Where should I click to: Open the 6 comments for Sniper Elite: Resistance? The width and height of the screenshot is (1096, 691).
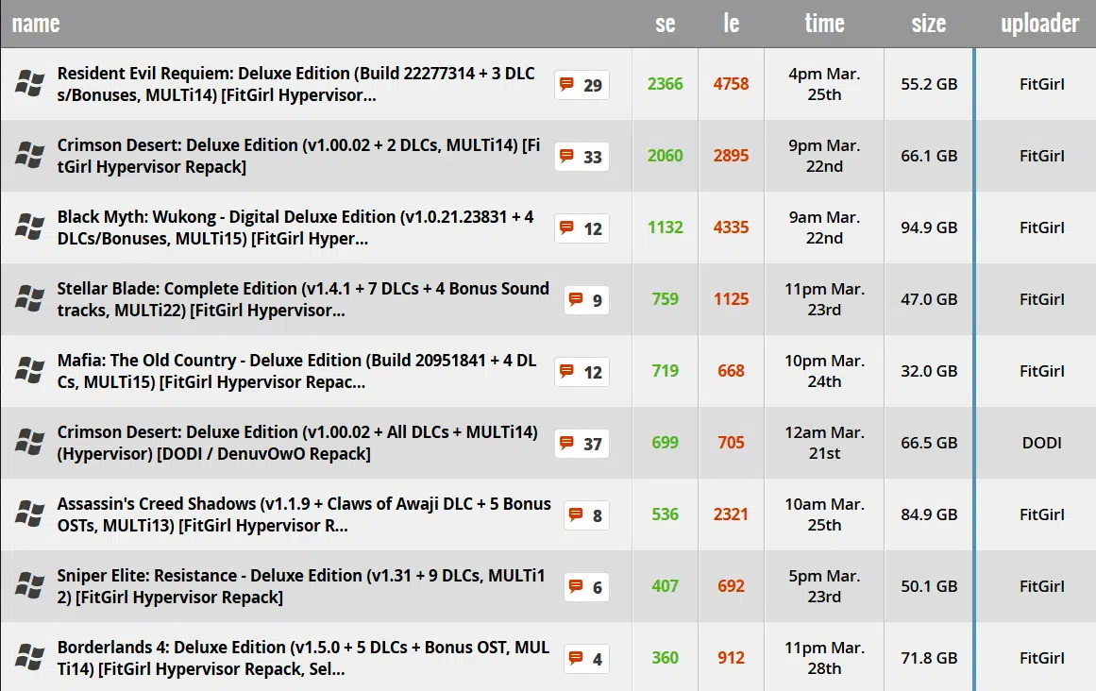click(585, 586)
